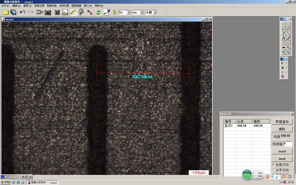This screenshot has width=296, height=185.
Task: Click the 标准值 input field
Action: pyautogui.click(x=287, y=144)
